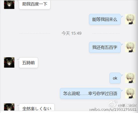This screenshot has width=138, height=113.
Task: Click the timestamp 今天 15:49
Action: pos(71,33)
